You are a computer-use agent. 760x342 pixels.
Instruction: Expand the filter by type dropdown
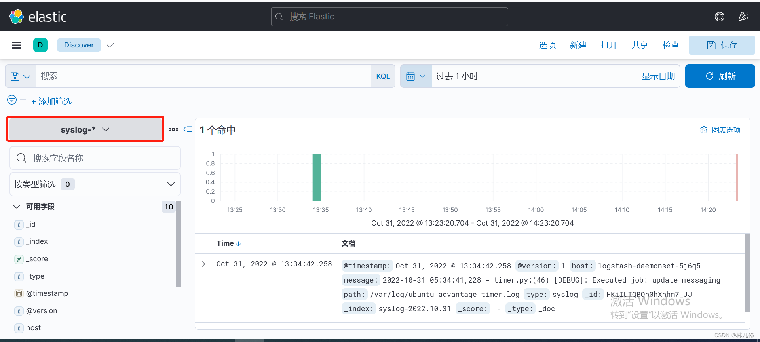pyautogui.click(x=95, y=184)
